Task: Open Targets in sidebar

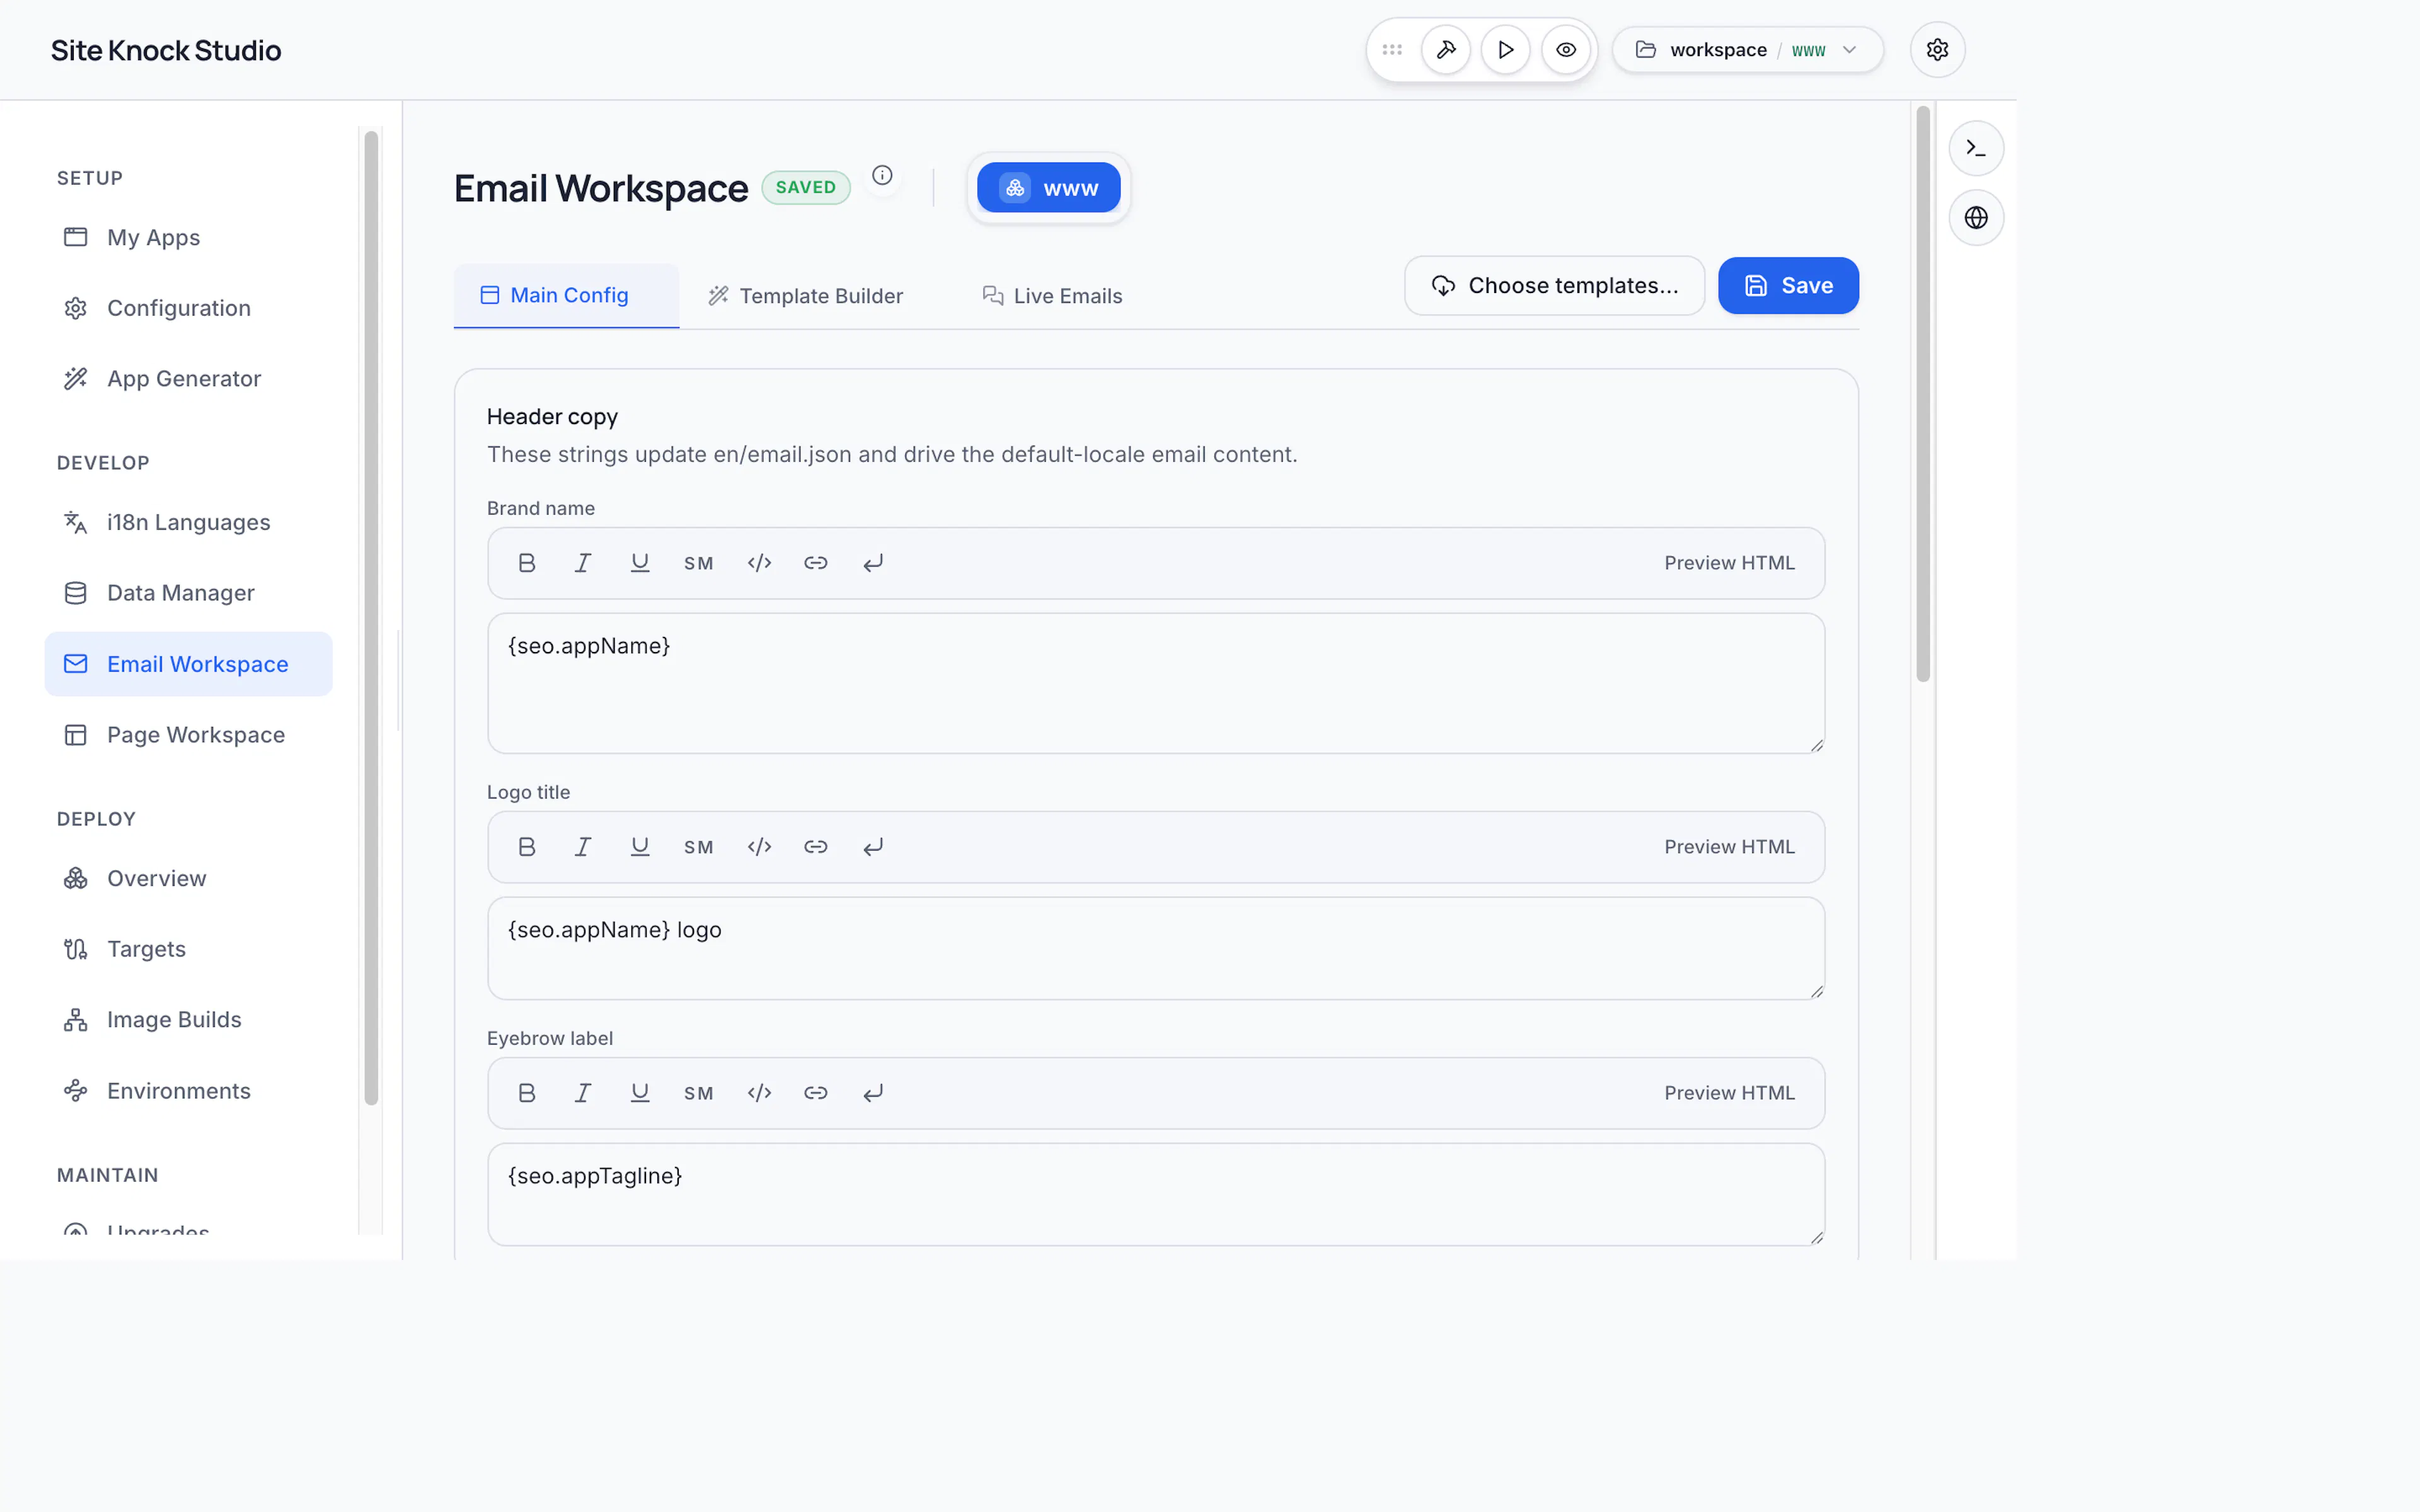Action: pyautogui.click(x=188, y=949)
